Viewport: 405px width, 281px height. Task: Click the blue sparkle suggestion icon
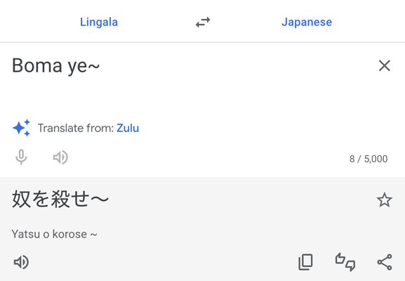(22, 128)
